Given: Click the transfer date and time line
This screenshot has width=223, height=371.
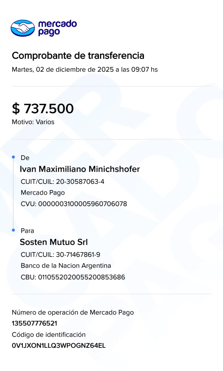Looking at the screenshot, I should pyautogui.click(x=85, y=70).
